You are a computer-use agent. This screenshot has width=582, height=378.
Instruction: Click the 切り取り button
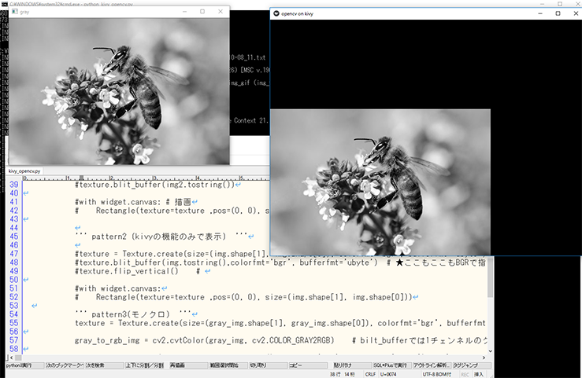point(269,365)
